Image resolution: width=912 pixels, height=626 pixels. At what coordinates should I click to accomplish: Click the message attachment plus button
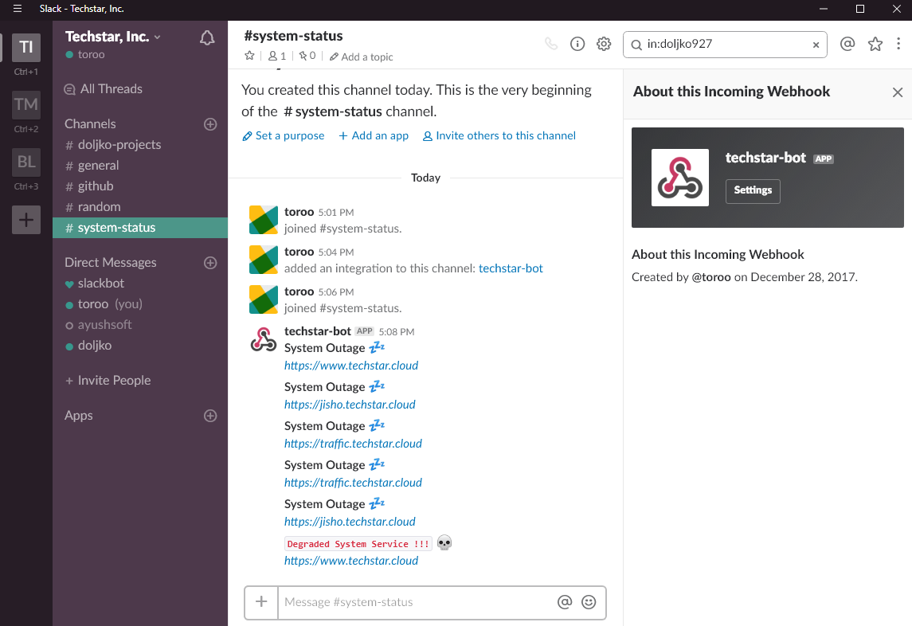(262, 602)
